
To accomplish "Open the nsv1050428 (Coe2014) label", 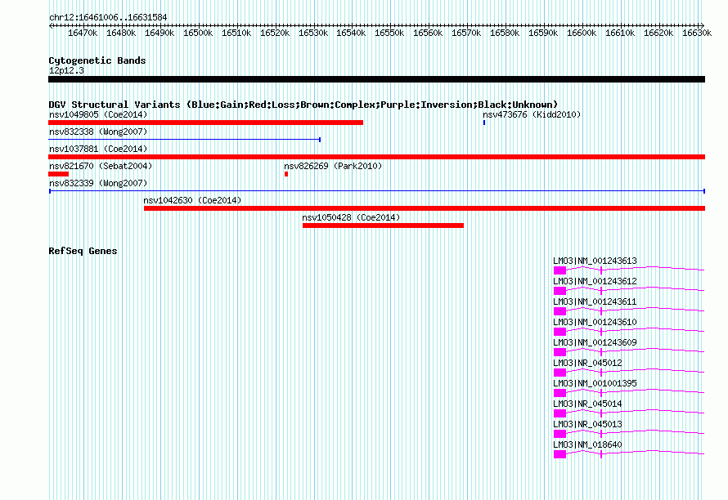I will pyautogui.click(x=351, y=217).
